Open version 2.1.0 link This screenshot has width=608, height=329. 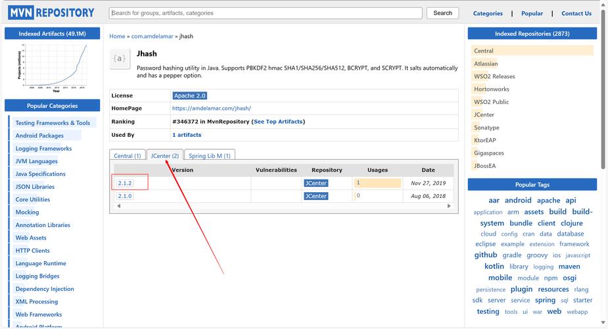(x=125, y=196)
